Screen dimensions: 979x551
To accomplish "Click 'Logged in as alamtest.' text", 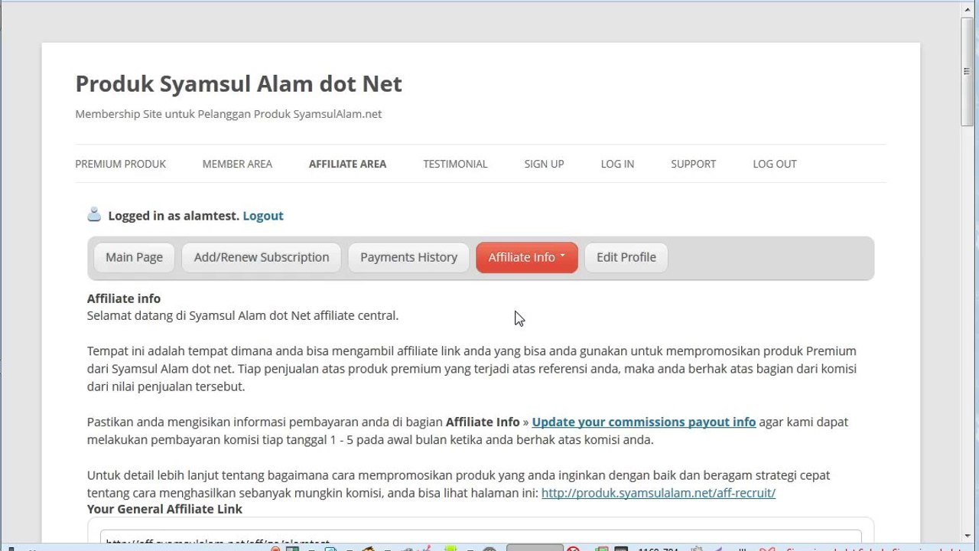I will coord(174,216).
